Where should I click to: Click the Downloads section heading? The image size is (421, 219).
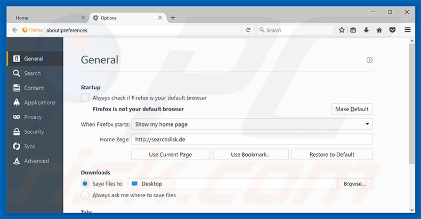pos(95,172)
